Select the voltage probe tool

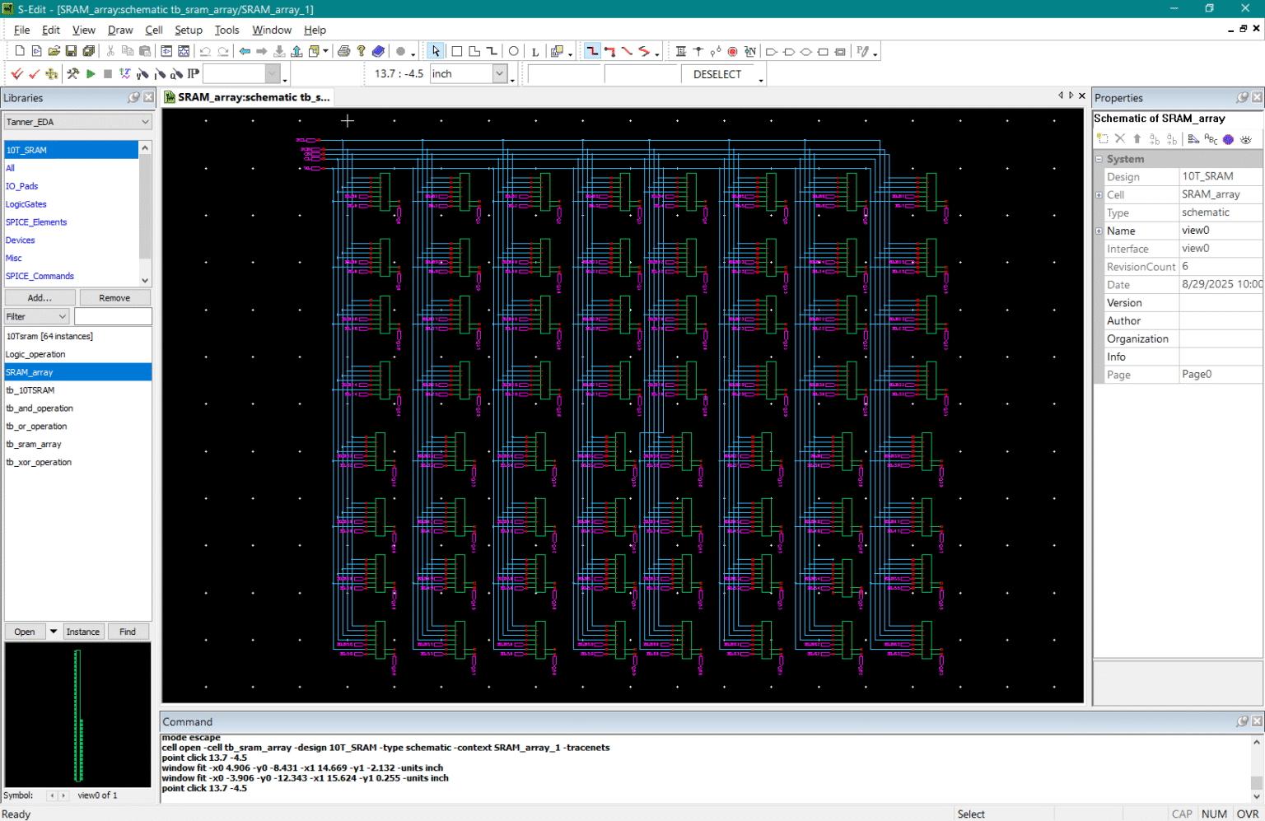(x=141, y=73)
